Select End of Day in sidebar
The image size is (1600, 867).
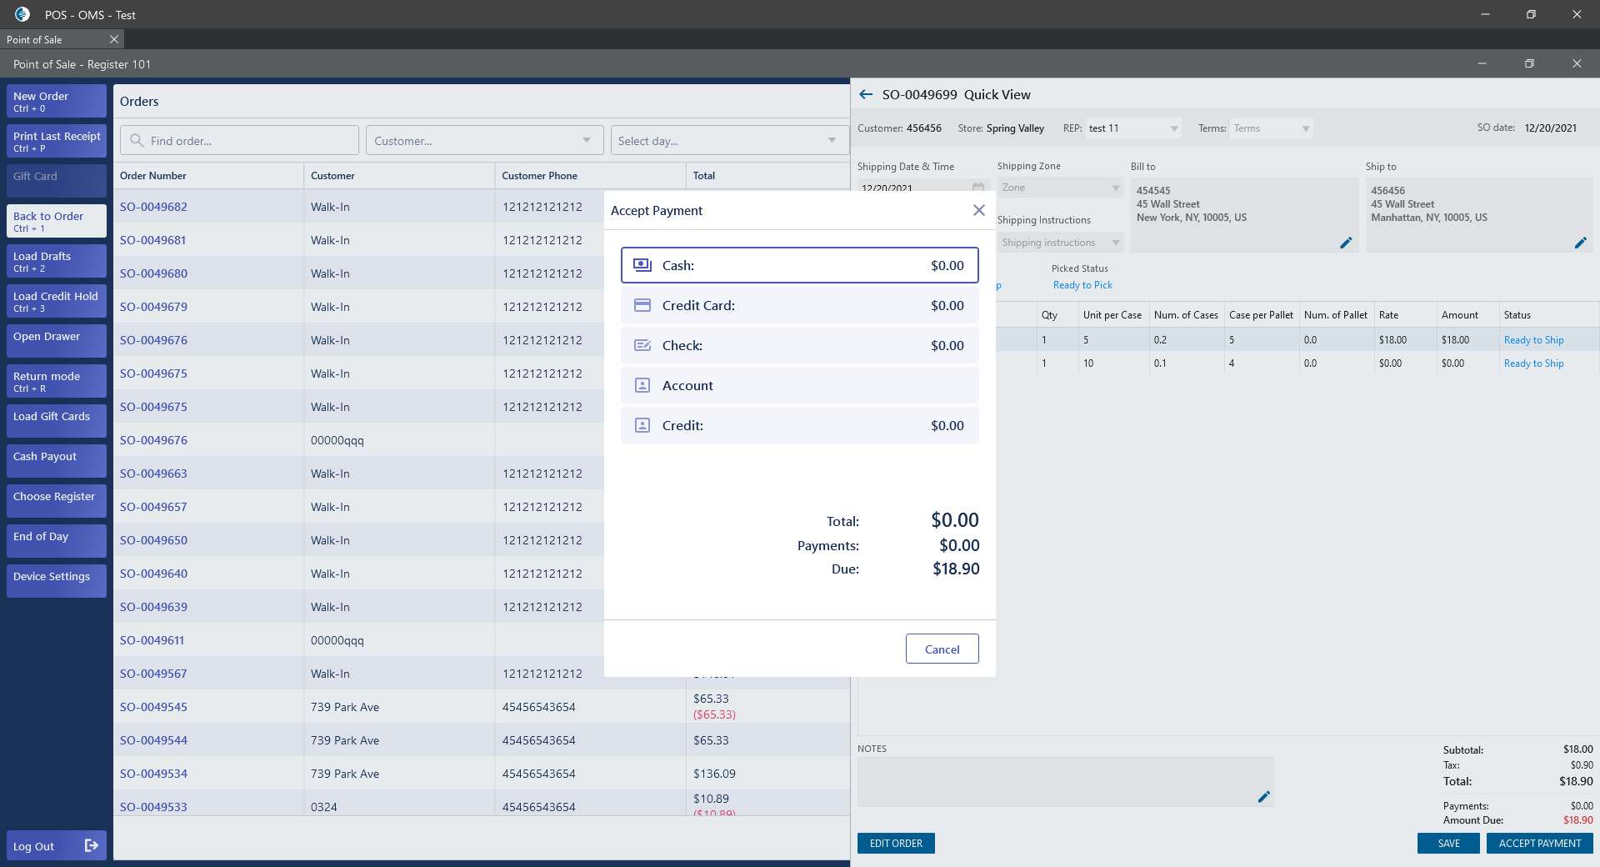[x=57, y=540]
